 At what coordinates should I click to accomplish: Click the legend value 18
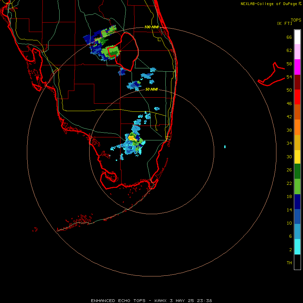tap(289, 197)
